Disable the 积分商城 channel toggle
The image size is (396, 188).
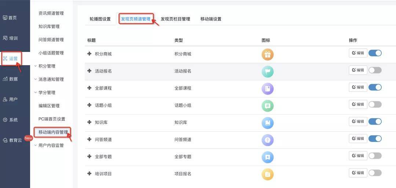375,53
